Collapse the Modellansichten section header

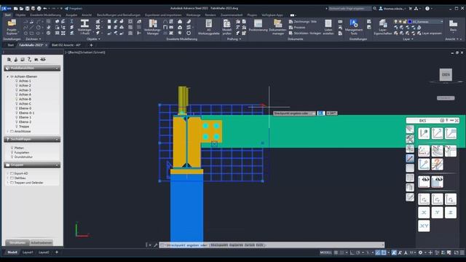click(32, 68)
